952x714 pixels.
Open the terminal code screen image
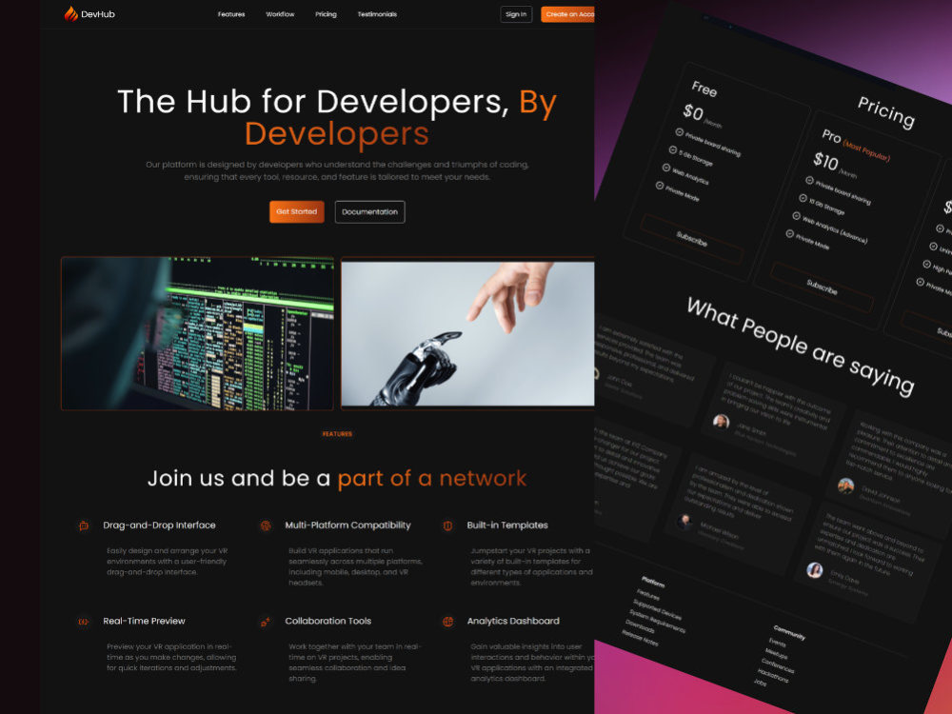197,333
